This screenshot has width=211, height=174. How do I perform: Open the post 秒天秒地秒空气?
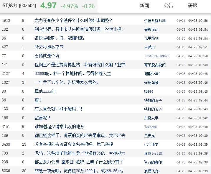[49, 47]
